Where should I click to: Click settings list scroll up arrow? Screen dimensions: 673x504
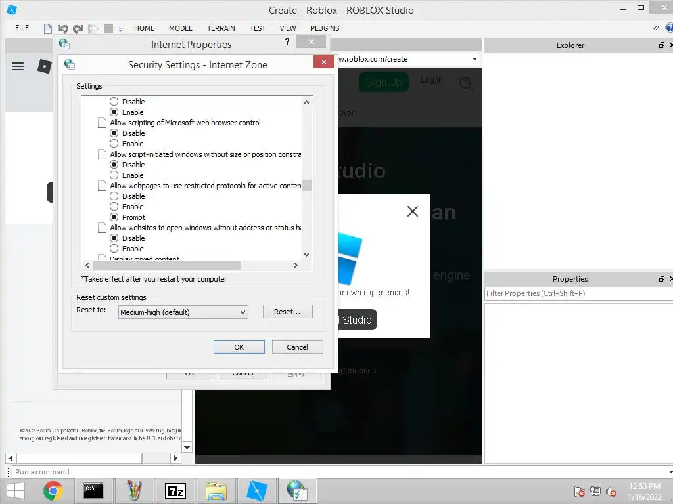306,102
